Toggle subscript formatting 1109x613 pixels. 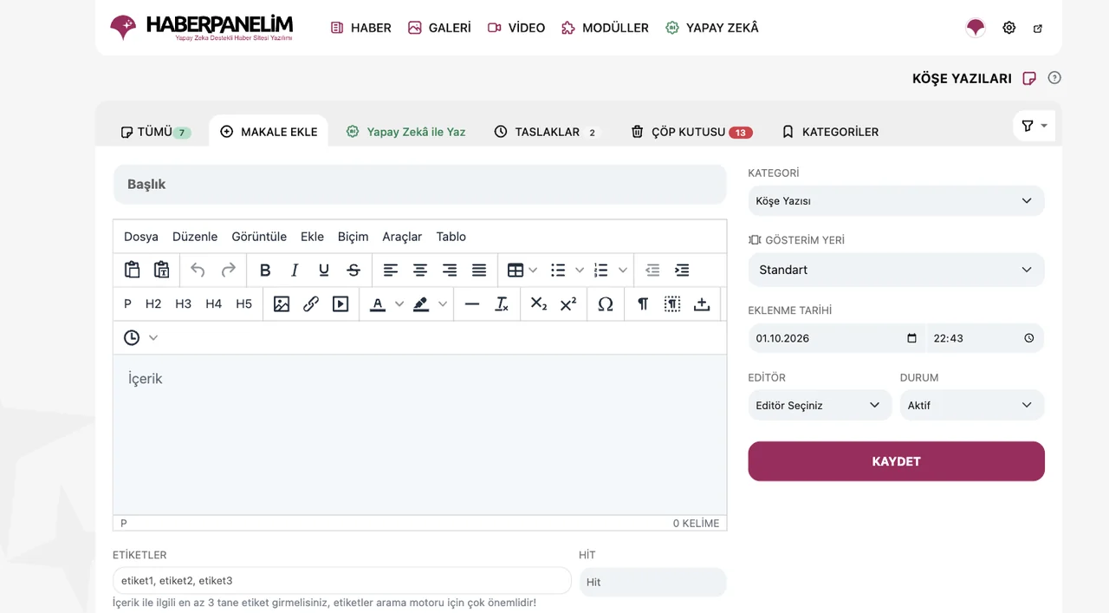[x=539, y=303]
